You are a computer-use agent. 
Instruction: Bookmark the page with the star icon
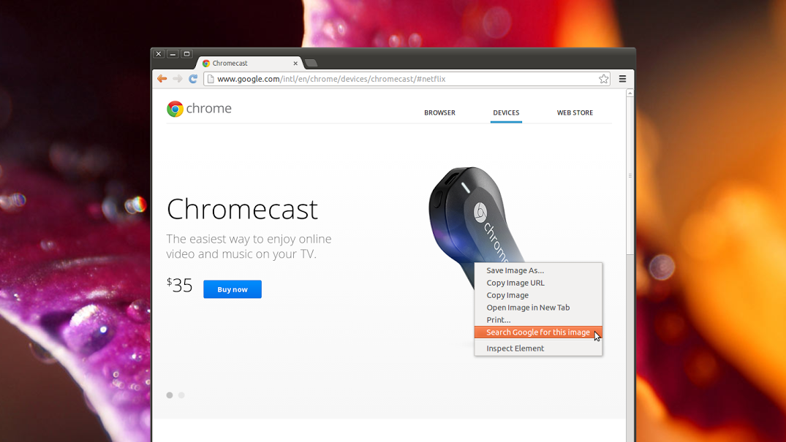pyautogui.click(x=605, y=78)
